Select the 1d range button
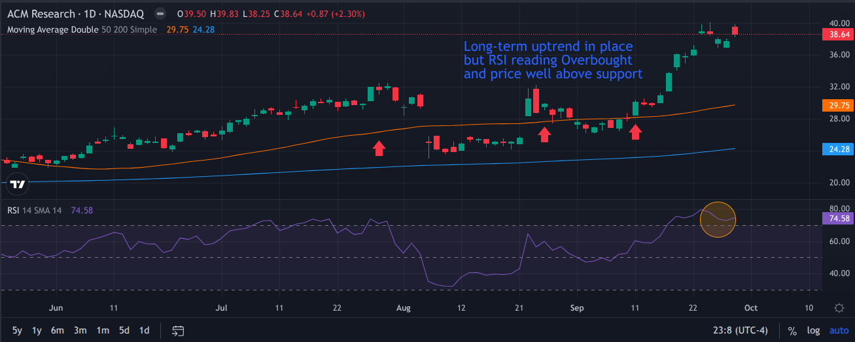The width and height of the screenshot is (855, 342). click(x=145, y=330)
